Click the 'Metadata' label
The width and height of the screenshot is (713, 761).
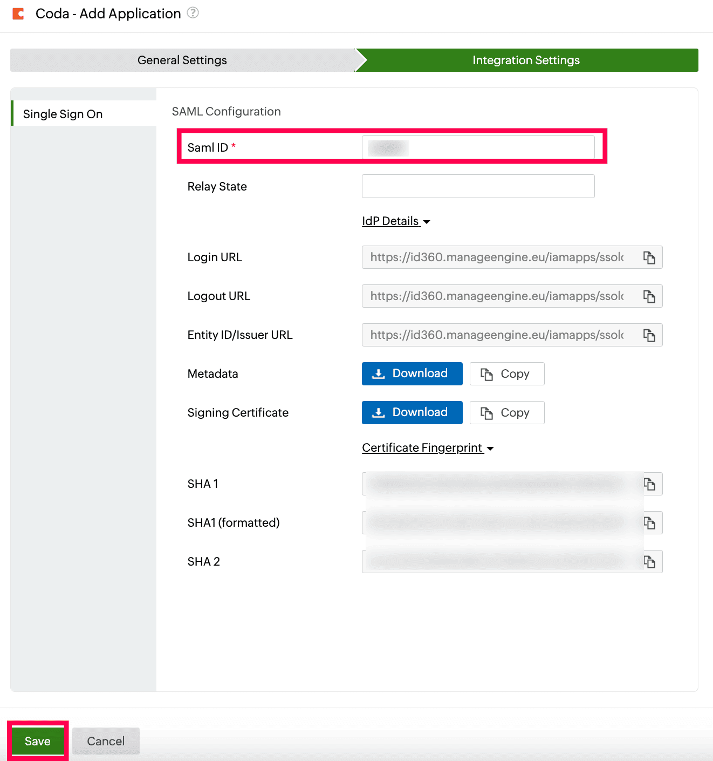click(x=213, y=373)
